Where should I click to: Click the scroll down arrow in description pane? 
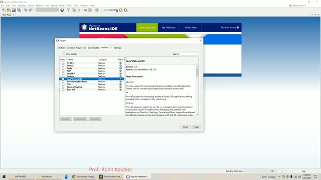(197, 114)
